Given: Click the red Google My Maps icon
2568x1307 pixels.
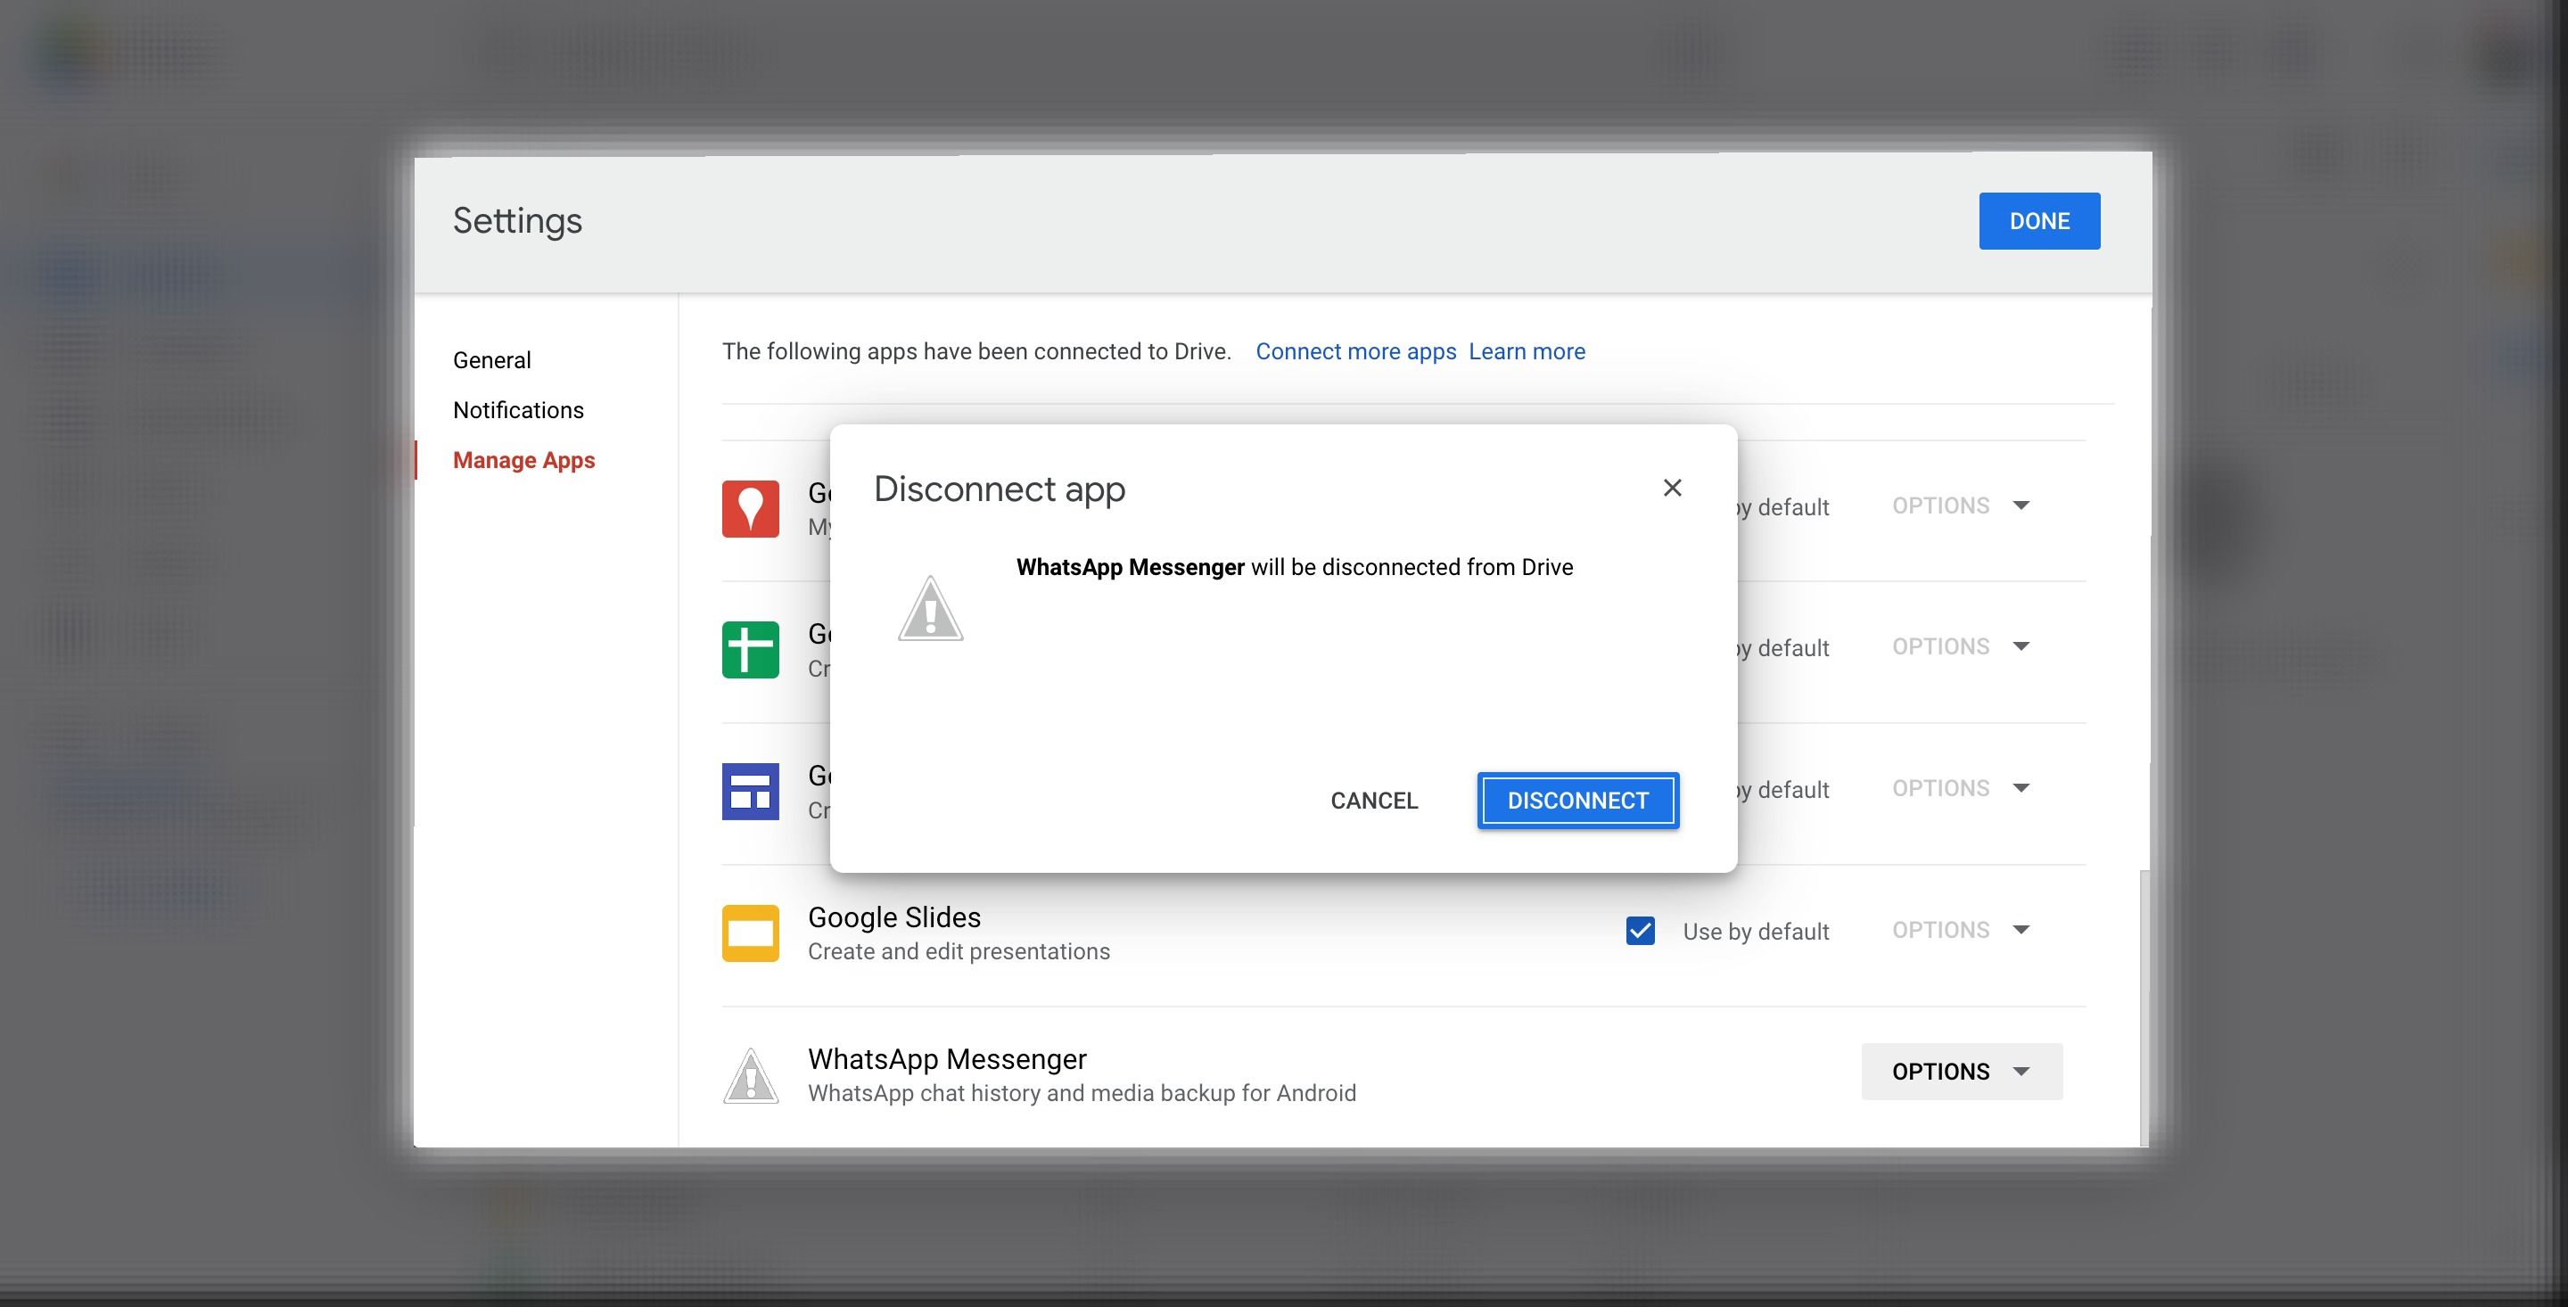Looking at the screenshot, I should tap(750, 508).
